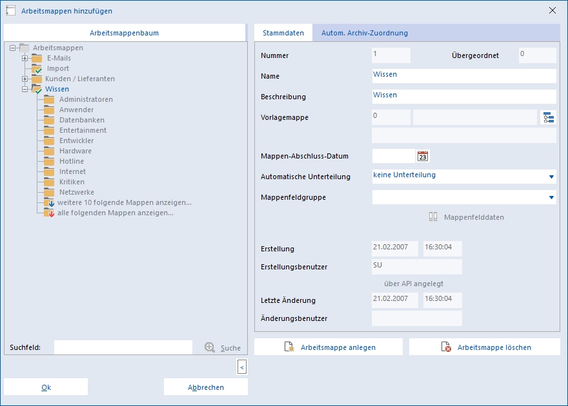
Task: Click the Mappenfelddaten binder icon
Action: (x=433, y=217)
